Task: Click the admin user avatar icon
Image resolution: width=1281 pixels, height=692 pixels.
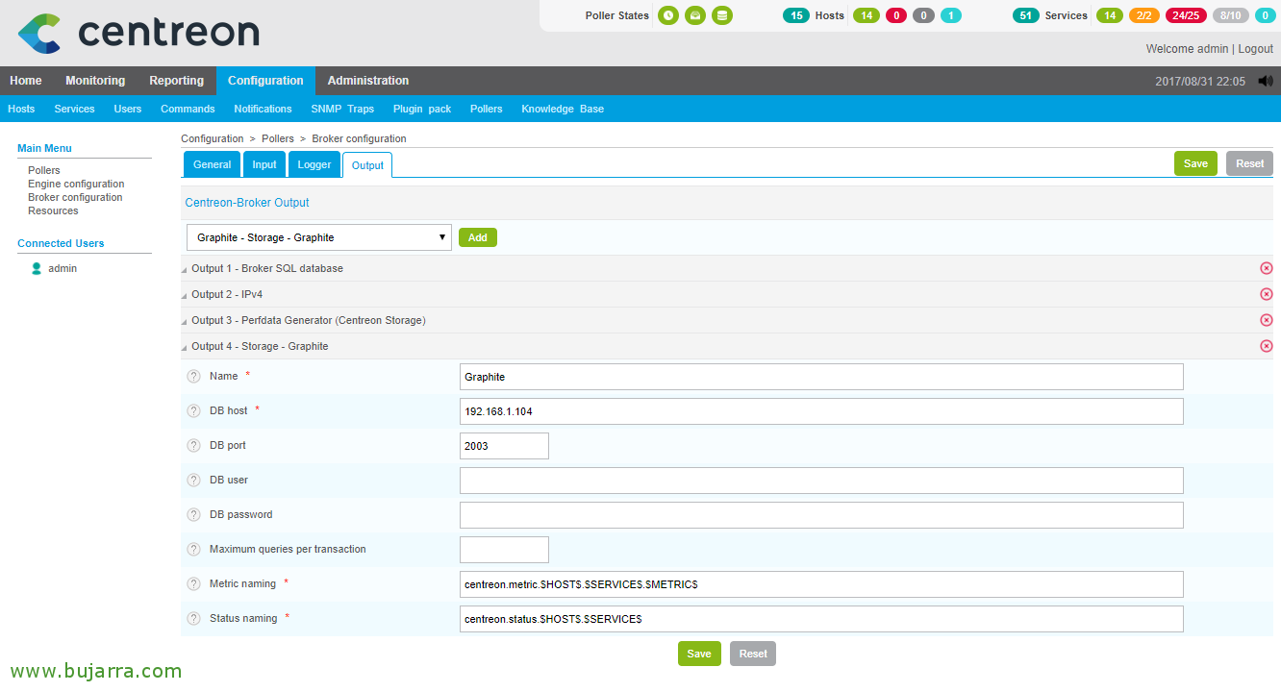Action: point(37,268)
